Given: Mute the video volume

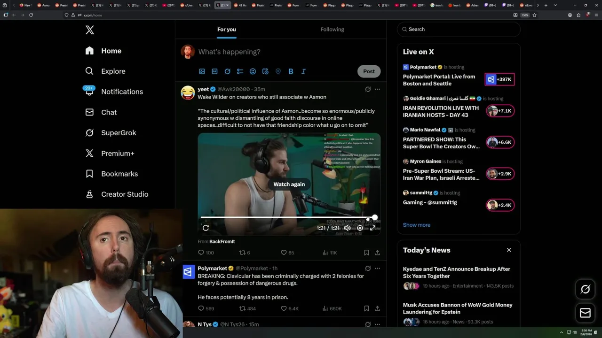Looking at the screenshot, I should (347, 228).
